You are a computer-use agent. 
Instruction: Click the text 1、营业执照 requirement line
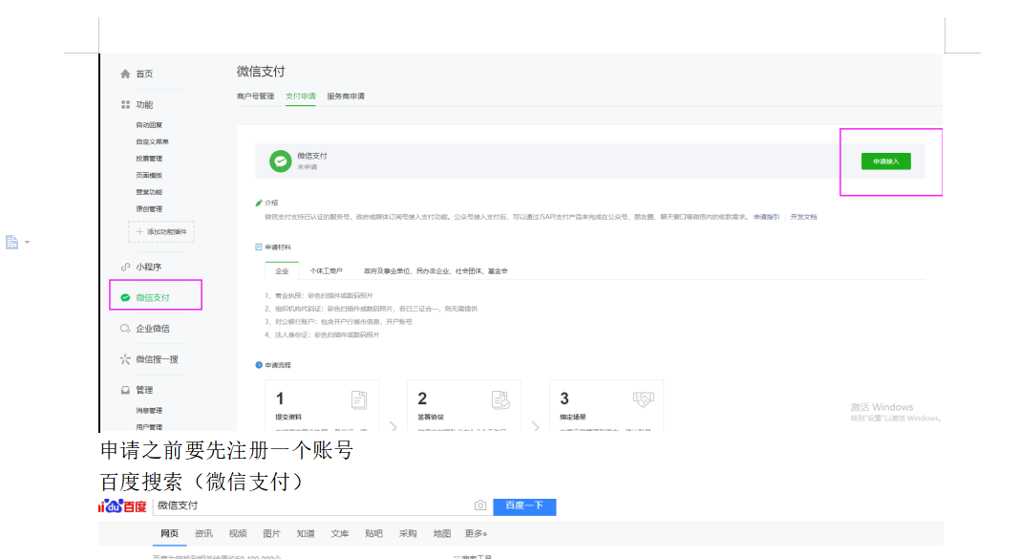[x=319, y=295]
